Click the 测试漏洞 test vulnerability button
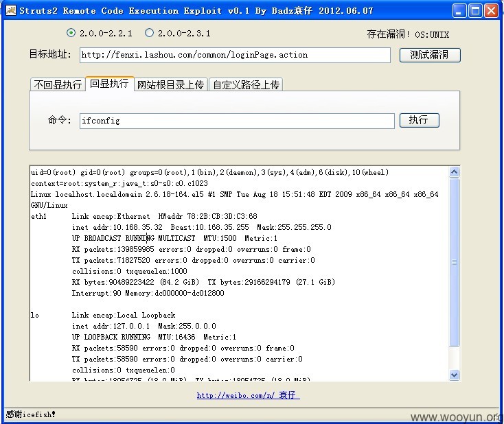 [x=430, y=55]
